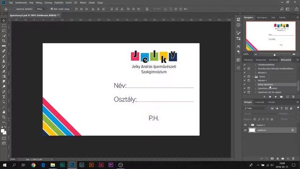
Task: Select the Move tool in the toolbox
Action: (x=4, y=20)
